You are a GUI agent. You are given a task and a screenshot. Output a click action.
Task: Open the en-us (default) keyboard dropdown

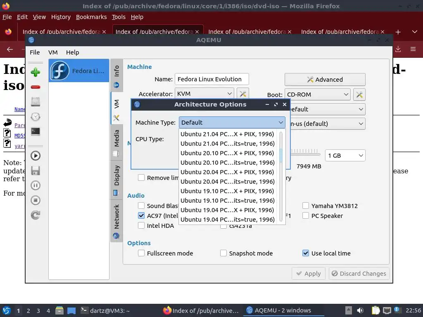click(x=328, y=124)
